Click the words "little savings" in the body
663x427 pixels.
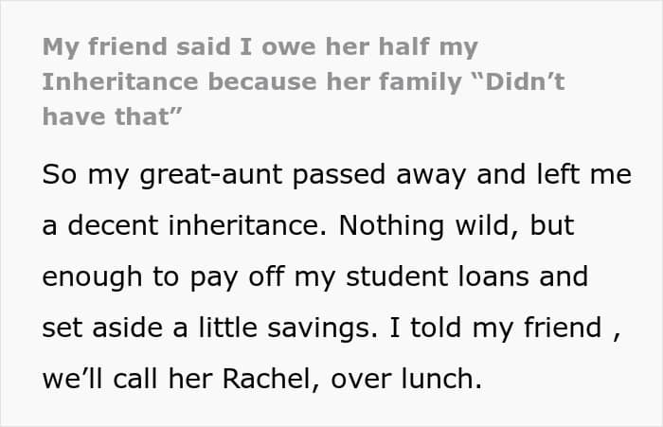pos(288,329)
